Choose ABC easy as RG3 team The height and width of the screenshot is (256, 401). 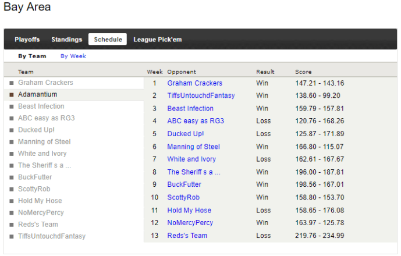coord(46,118)
